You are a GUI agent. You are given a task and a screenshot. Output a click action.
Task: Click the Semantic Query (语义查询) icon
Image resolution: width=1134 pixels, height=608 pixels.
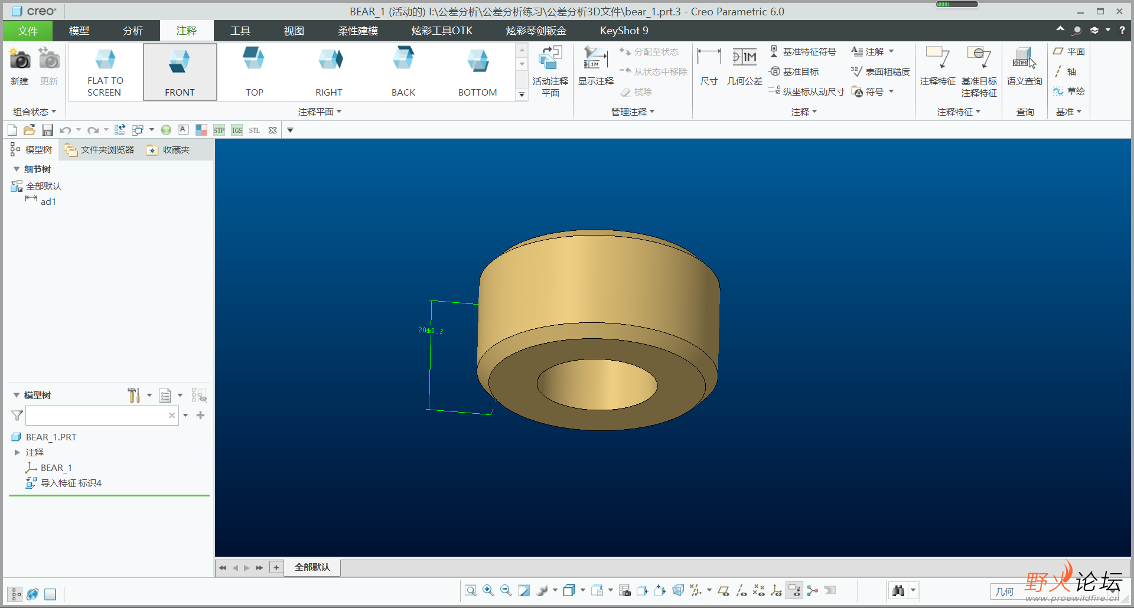pyautogui.click(x=1024, y=59)
